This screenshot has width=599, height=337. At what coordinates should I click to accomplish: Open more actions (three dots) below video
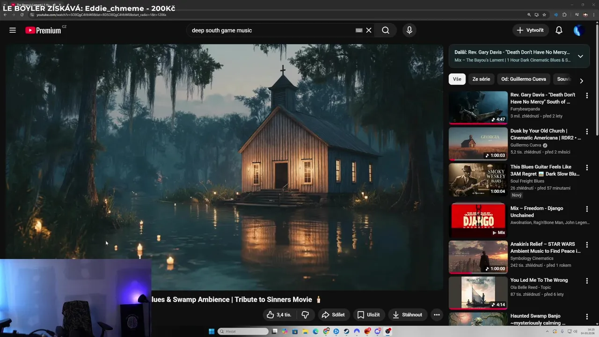(437, 315)
